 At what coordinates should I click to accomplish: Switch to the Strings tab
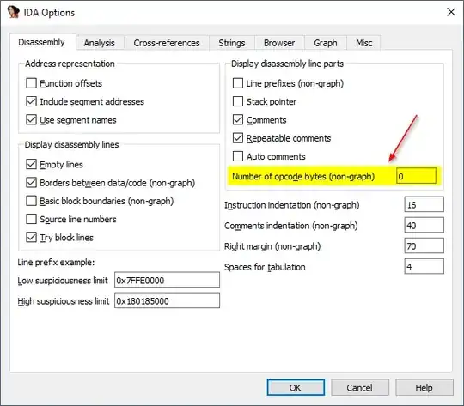(232, 43)
